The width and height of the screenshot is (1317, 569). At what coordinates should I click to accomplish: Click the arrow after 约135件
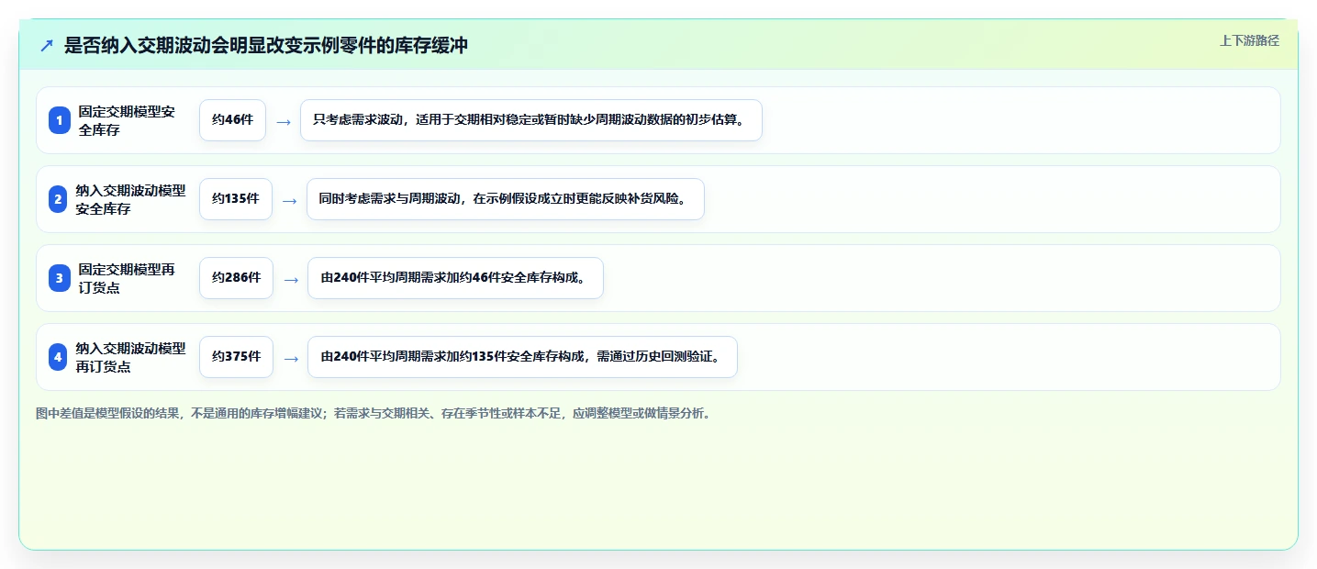pos(289,200)
